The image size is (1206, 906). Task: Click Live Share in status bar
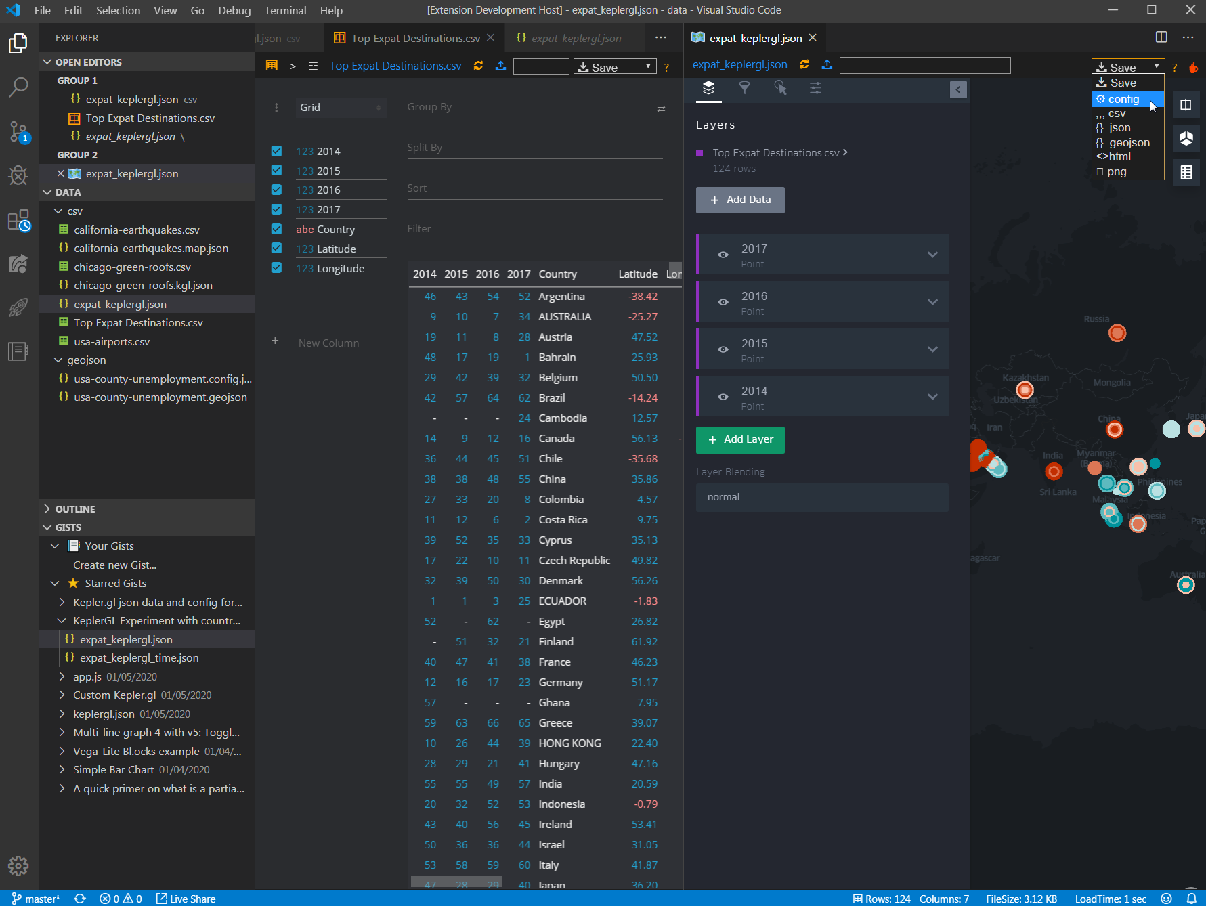pyautogui.click(x=186, y=899)
